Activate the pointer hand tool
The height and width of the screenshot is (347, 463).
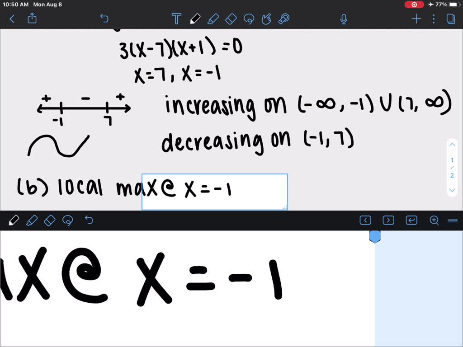click(x=267, y=19)
